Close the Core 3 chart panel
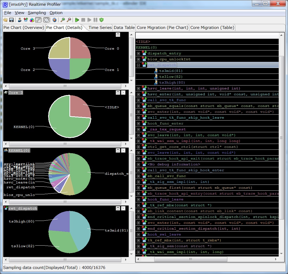Viewport: 288px width, 274px height. 123,93
